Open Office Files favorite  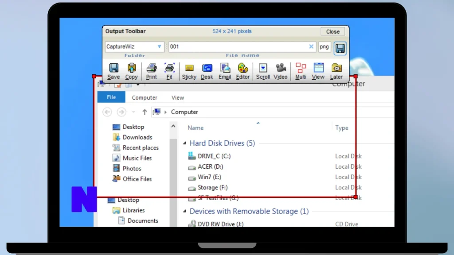[x=132, y=179]
